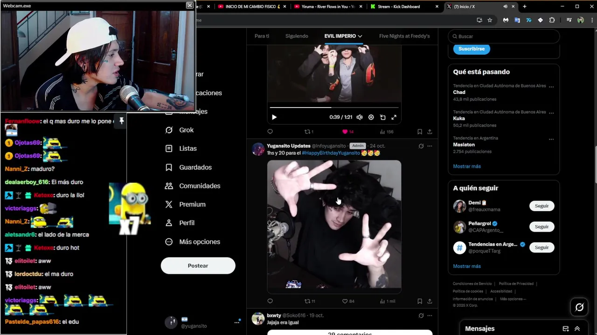Seek on the video progress bar
Viewport: 597px width, 335px height.
click(334, 107)
